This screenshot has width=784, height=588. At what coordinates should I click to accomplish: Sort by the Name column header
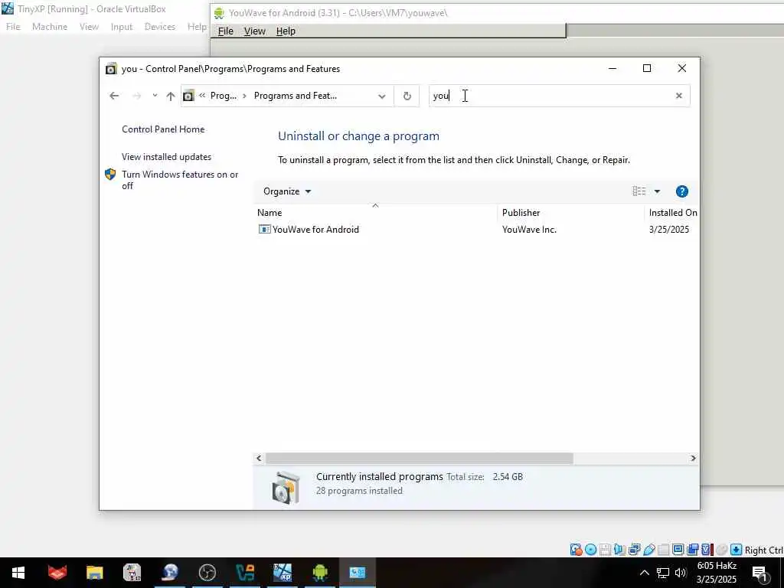pos(269,213)
